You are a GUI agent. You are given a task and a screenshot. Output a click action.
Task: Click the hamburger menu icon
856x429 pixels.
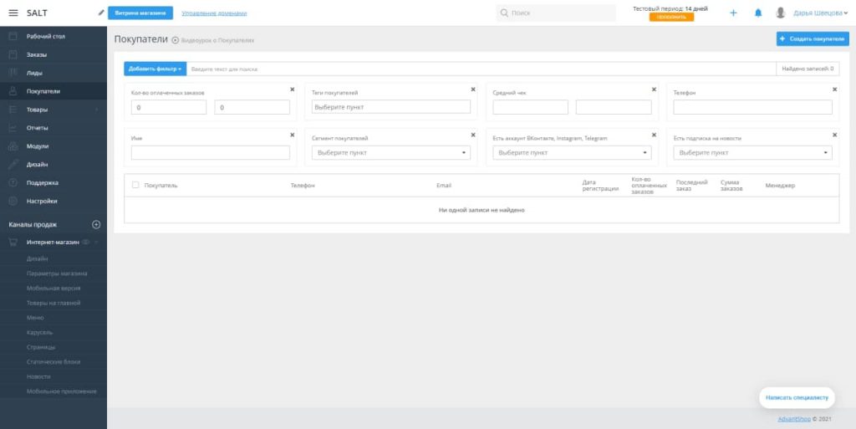point(13,13)
